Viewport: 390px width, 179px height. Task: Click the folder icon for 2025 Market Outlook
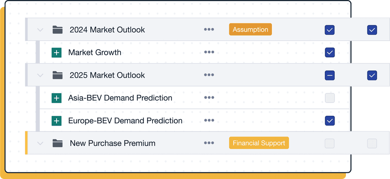pyautogui.click(x=58, y=75)
